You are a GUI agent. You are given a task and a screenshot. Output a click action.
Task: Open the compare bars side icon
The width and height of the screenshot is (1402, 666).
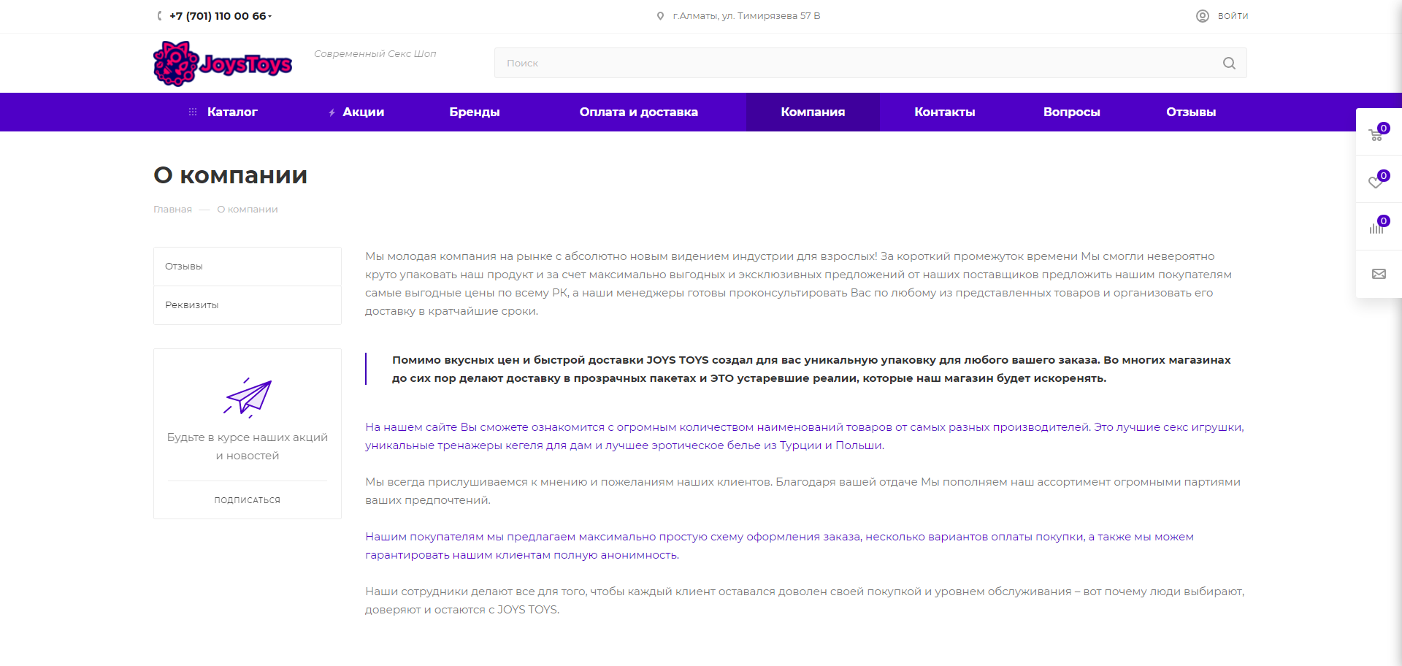tap(1378, 226)
